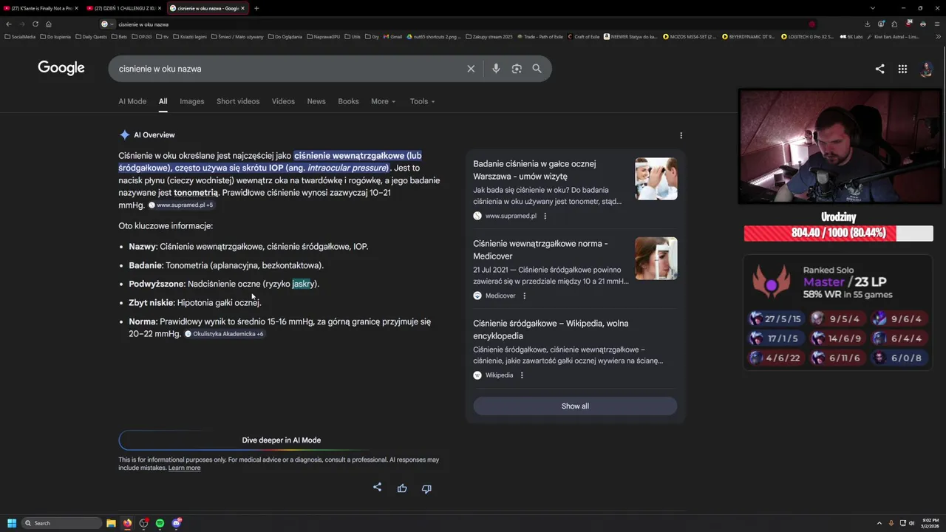The image size is (946, 532).
Task: Click the Google logo
Action: coord(61,68)
